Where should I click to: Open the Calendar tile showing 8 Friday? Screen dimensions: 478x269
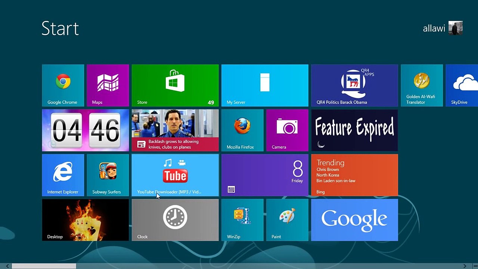[x=265, y=175]
